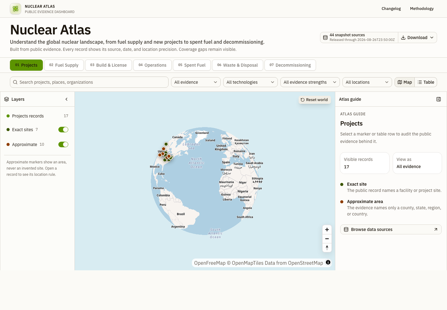
Task: Switch to 06 Waste & Disposal tab
Action: 237,65
